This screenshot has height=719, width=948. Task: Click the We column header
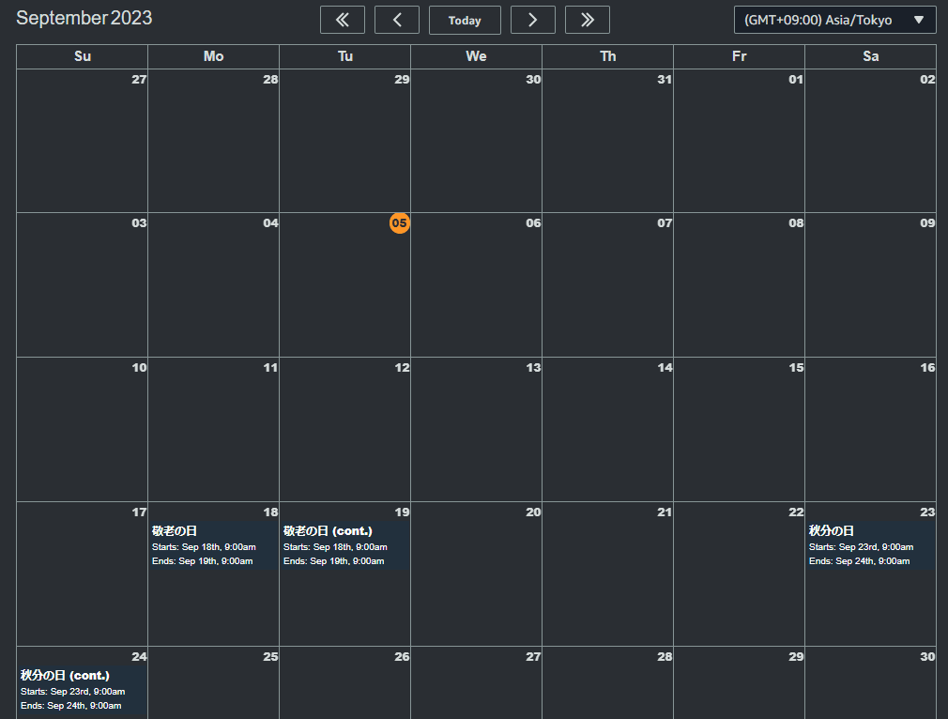(x=477, y=56)
